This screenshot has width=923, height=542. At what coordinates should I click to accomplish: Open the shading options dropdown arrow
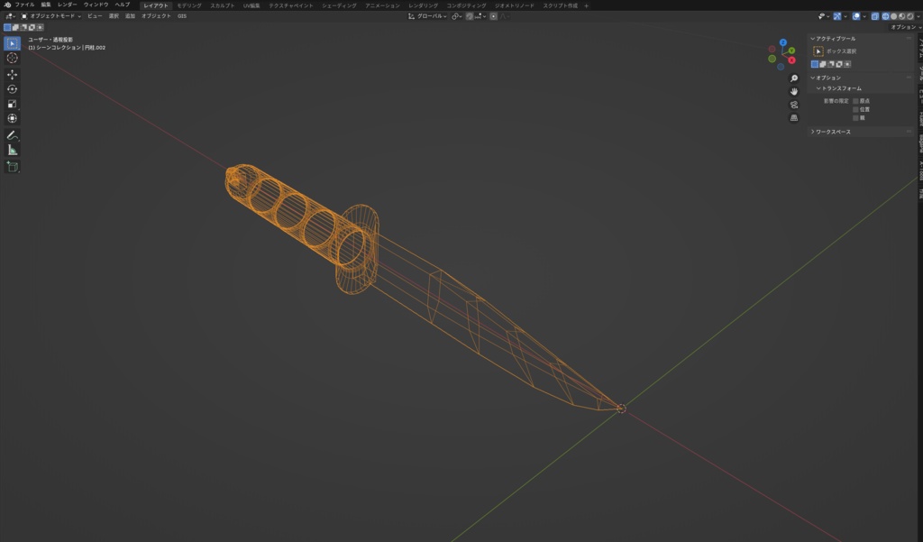point(918,16)
